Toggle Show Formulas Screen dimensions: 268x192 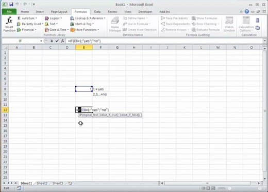coord(205,18)
